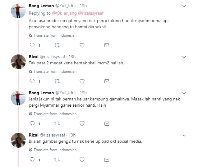Screen dimensions: 198x167
Task: Translate Bang Leman's first tweet from Indonesian
Action: pyautogui.click(x=55, y=35)
